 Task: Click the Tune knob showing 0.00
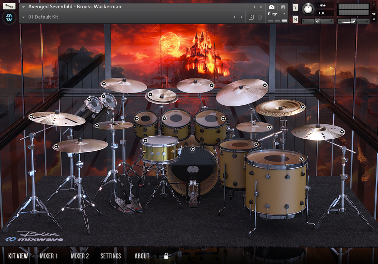point(308,9)
